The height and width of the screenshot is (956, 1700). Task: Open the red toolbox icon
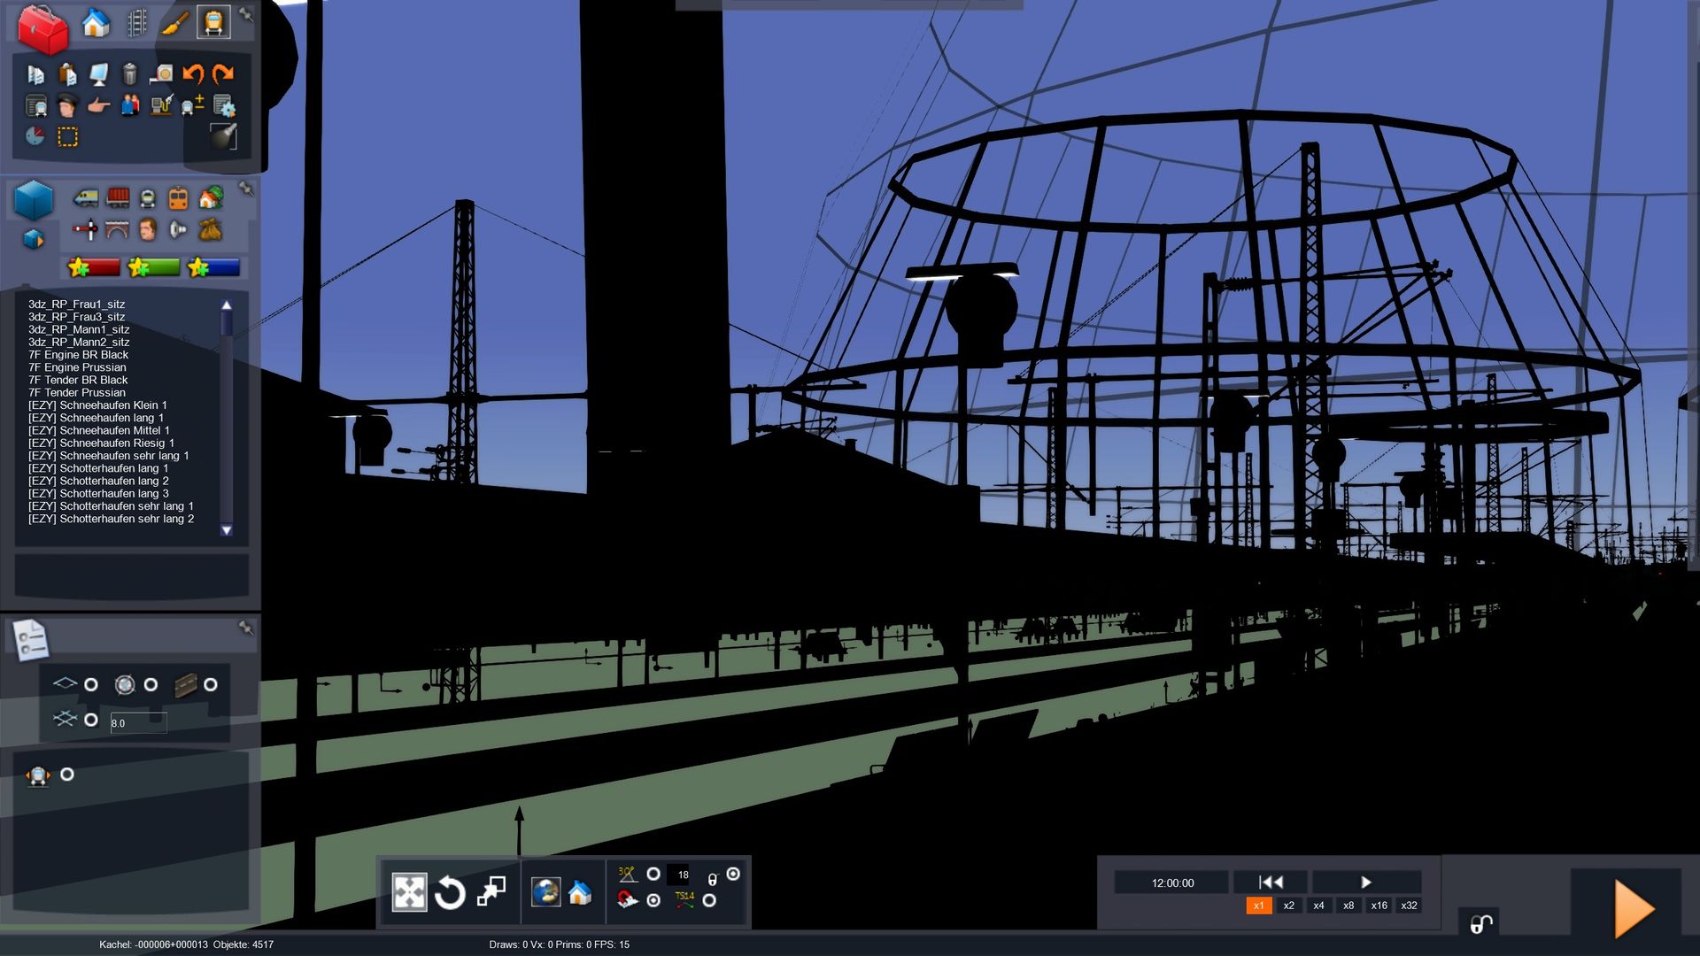42,28
